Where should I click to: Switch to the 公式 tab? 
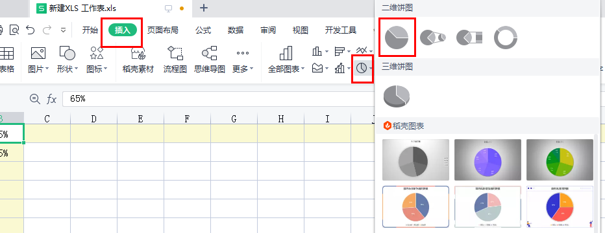203,30
